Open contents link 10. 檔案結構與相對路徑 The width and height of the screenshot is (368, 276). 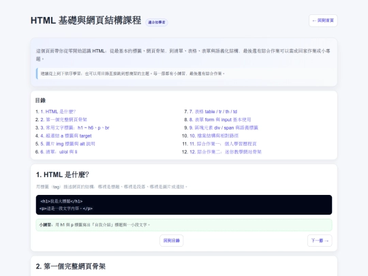tap(214, 136)
